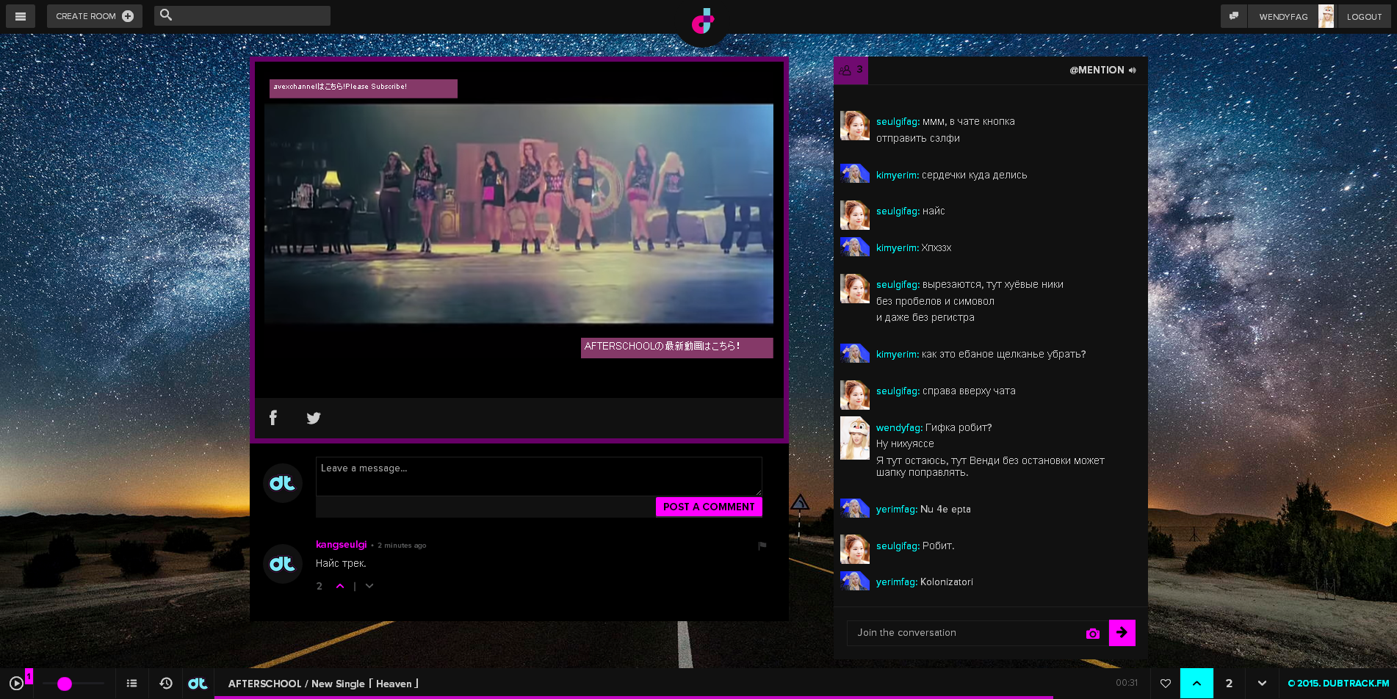This screenshot has height=699, width=1397.
Task: Open the 2015 DUBTRACK.FM footer link
Action: click(1338, 684)
